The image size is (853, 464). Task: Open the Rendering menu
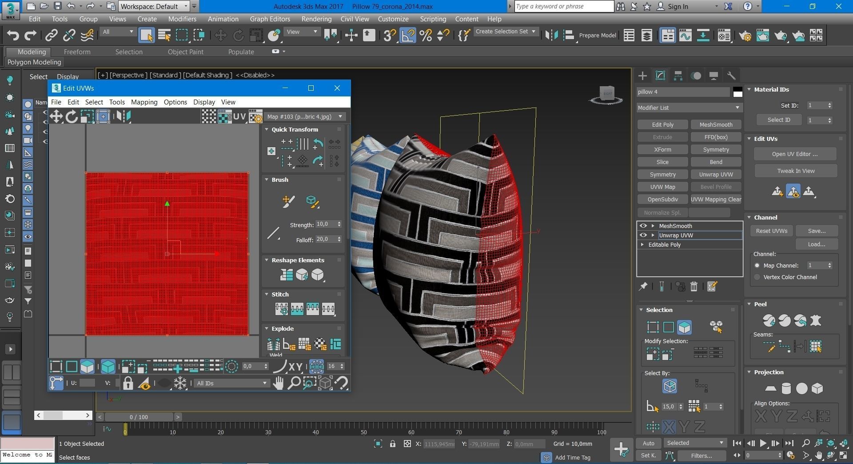coord(316,19)
